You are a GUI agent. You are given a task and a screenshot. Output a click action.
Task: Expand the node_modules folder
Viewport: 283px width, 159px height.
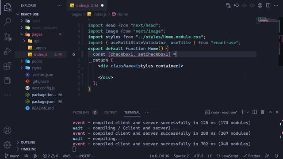22,27
